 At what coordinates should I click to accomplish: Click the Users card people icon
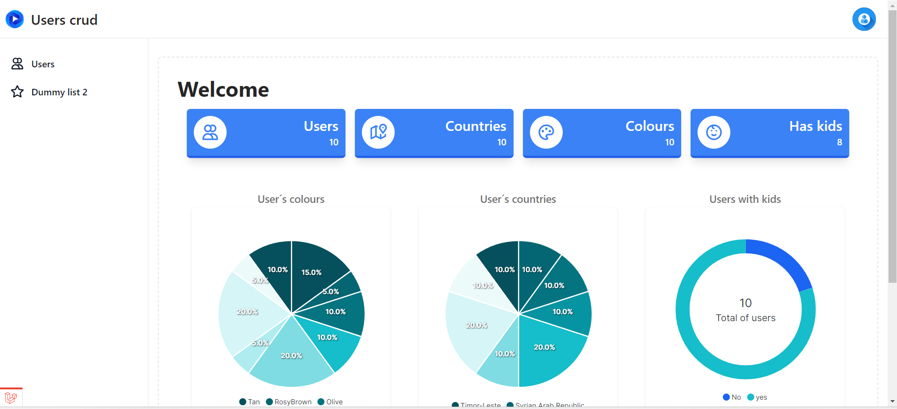tap(210, 132)
